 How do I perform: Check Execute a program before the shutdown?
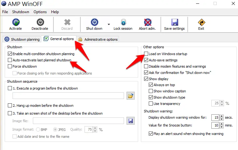tap(10, 88)
